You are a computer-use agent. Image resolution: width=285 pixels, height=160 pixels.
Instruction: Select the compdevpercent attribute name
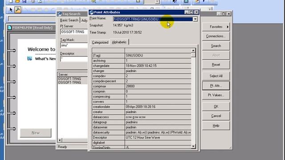click(x=108, y=81)
